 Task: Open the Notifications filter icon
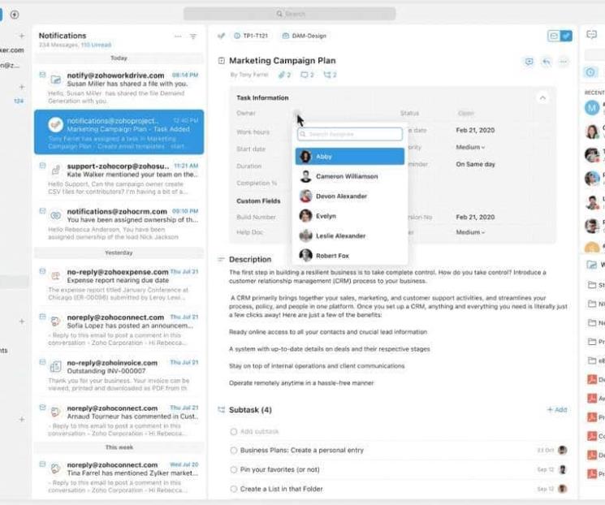(193, 37)
